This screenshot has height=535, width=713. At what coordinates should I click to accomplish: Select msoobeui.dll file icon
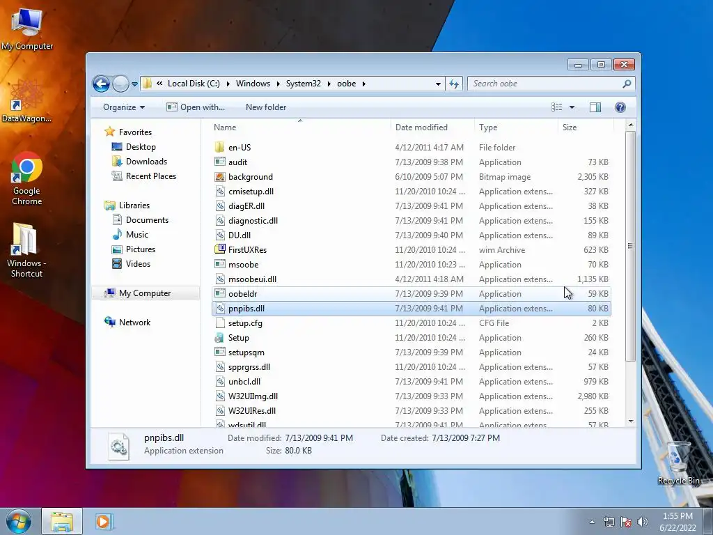(220, 279)
